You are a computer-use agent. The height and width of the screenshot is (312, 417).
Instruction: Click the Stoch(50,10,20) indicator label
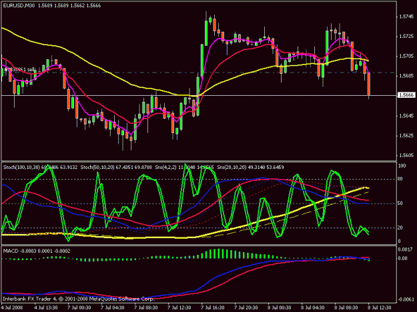[x=97, y=167]
